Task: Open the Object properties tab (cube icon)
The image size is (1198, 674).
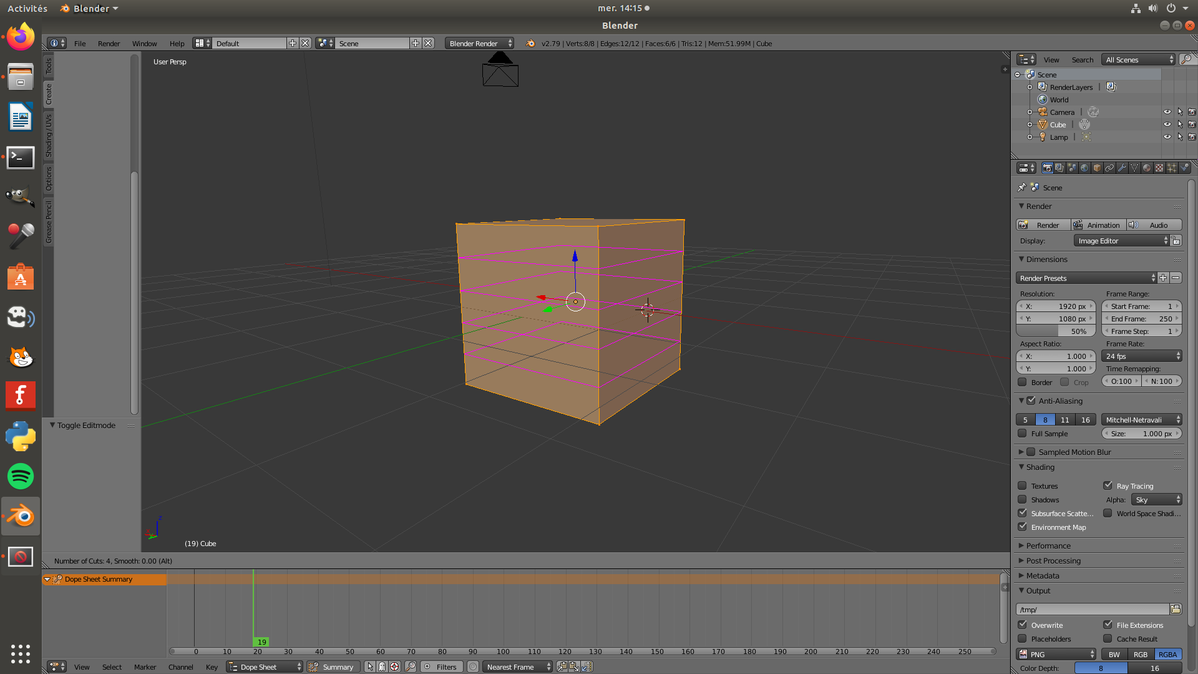Action: [x=1097, y=168]
